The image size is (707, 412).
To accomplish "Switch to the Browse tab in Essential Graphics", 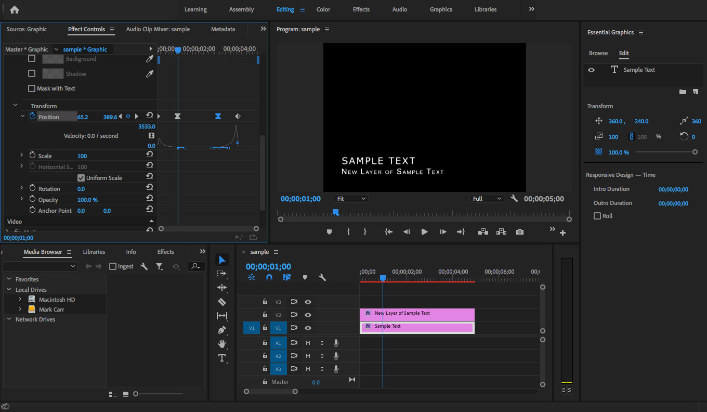I will (x=598, y=53).
